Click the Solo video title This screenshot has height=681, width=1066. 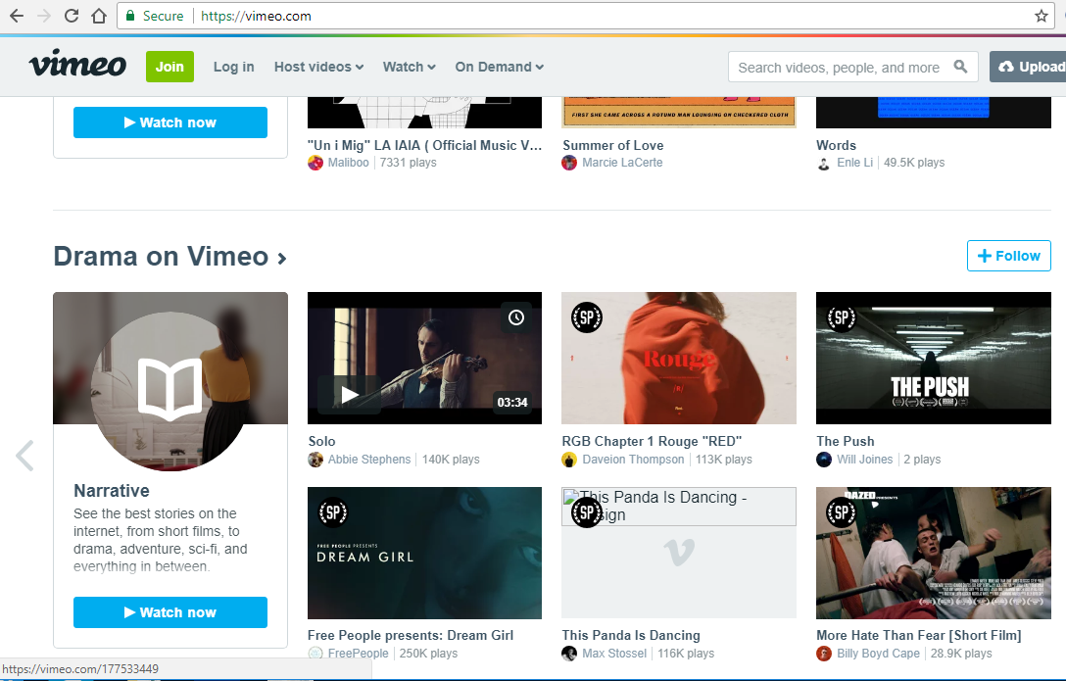point(321,441)
